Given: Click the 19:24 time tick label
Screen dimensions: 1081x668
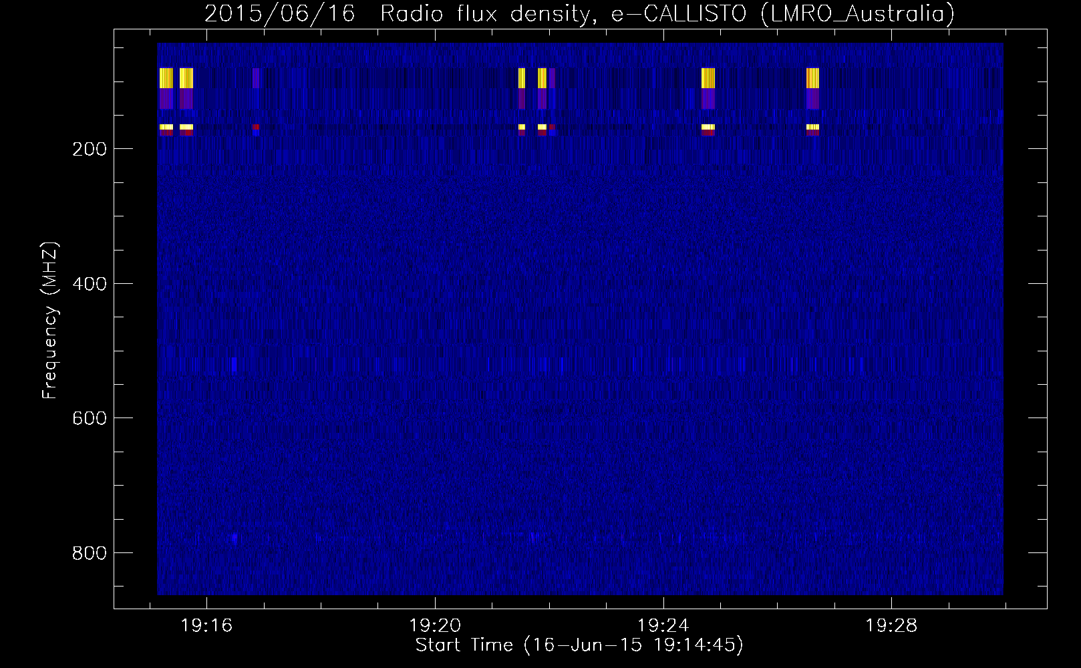Looking at the screenshot, I should 663,626.
